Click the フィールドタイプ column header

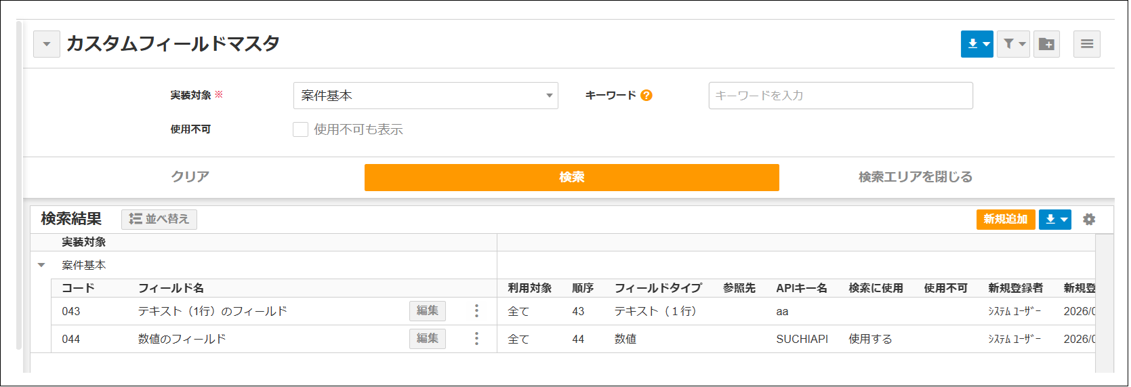(657, 288)
